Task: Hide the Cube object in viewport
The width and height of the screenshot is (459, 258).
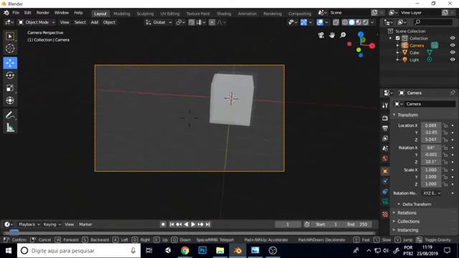Action: coord(453,52)
